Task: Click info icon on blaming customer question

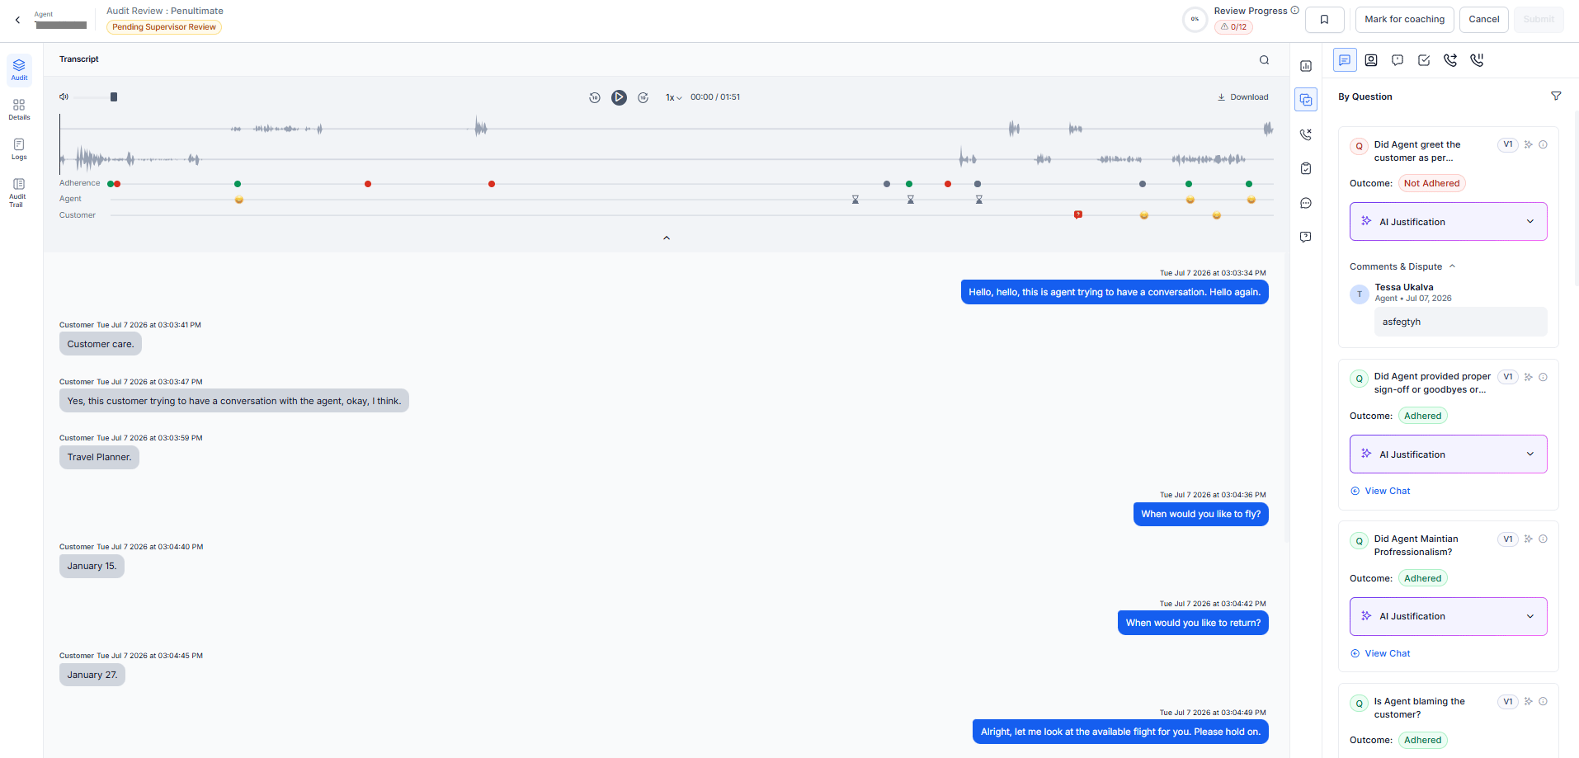Action: pyautogui.click(x=1543, y=701)
